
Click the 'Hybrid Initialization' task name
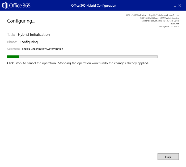pyautogui.click(x=34, y=34)
